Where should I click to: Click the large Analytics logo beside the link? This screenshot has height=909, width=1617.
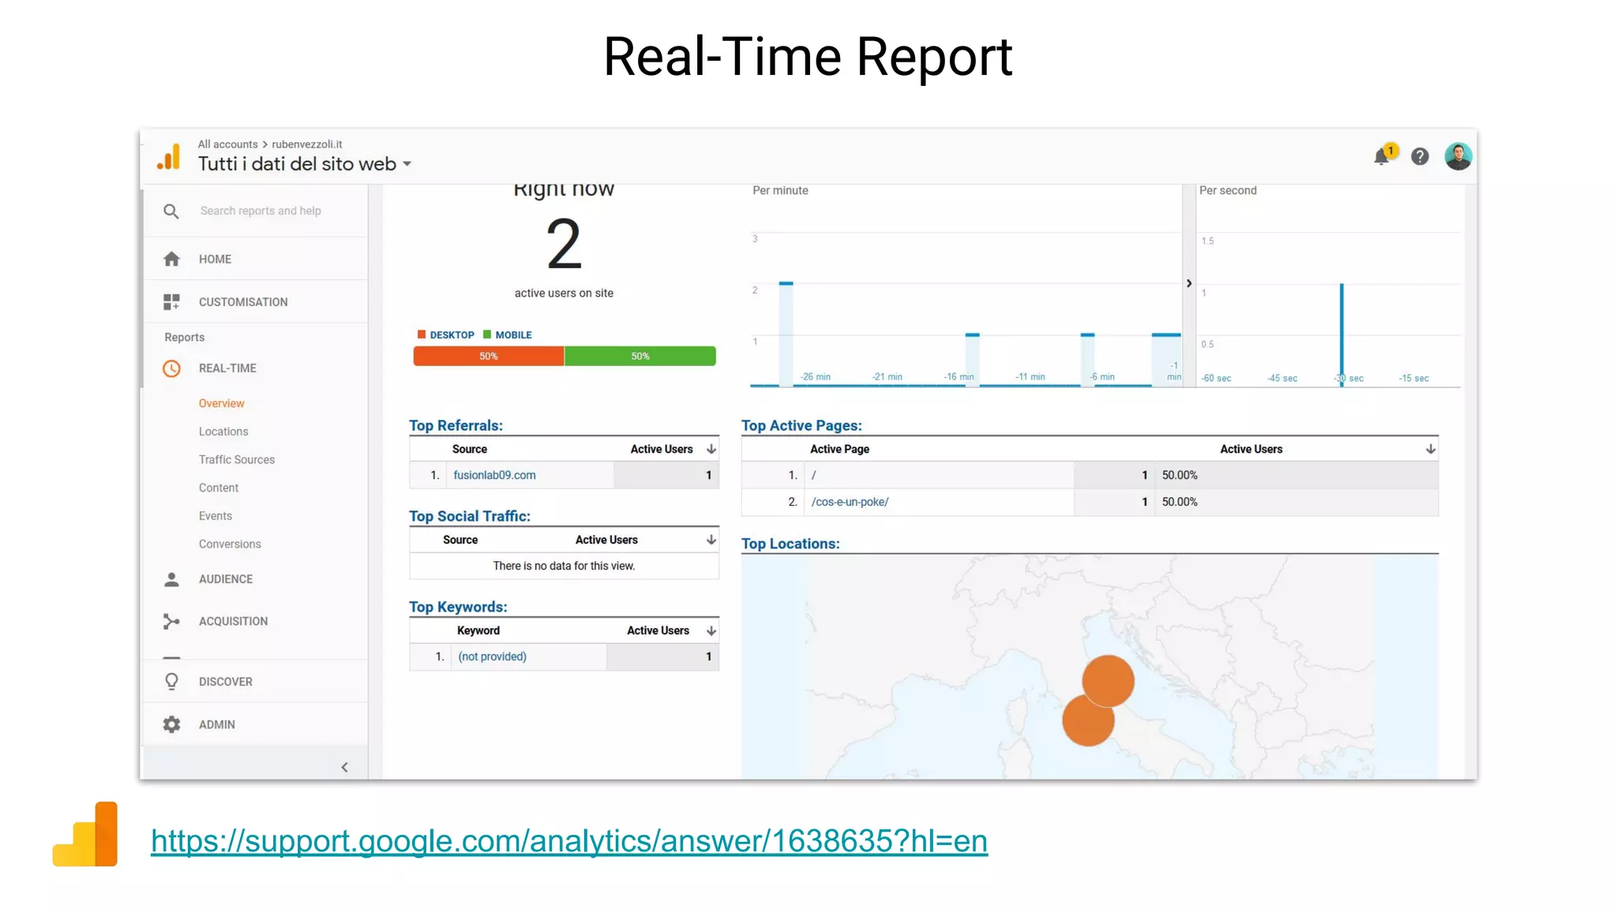tap(85, 834)
